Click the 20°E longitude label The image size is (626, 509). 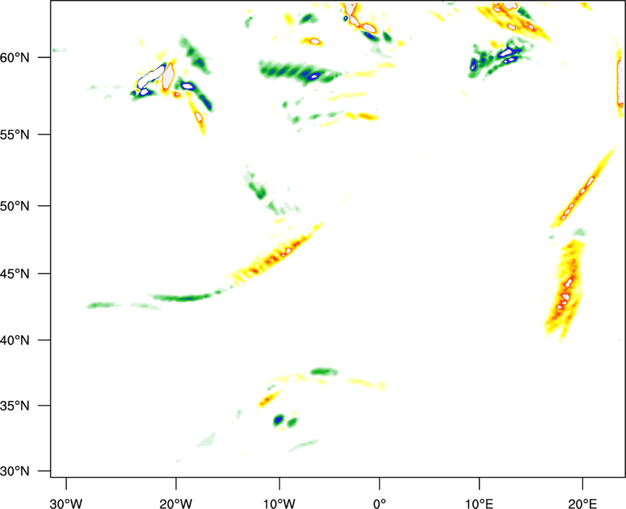pos(582,504)
